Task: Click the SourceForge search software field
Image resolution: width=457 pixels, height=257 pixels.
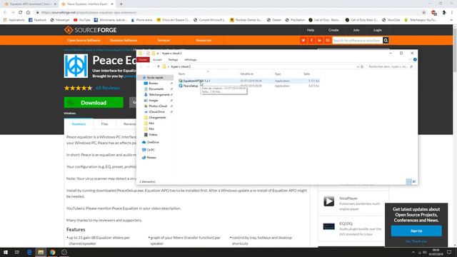Action: click(357, 41)
